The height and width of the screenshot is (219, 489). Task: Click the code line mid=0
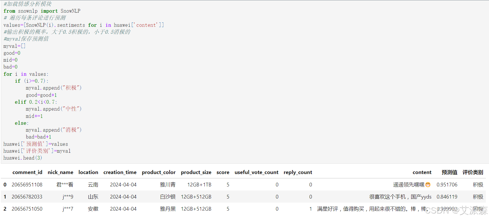[10, 60]
